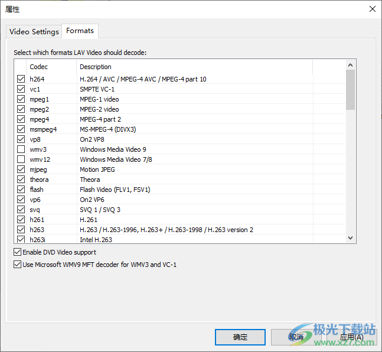
Task: Toggle Enable DVD Video support checkbox
Action: [x=17, y=252]
